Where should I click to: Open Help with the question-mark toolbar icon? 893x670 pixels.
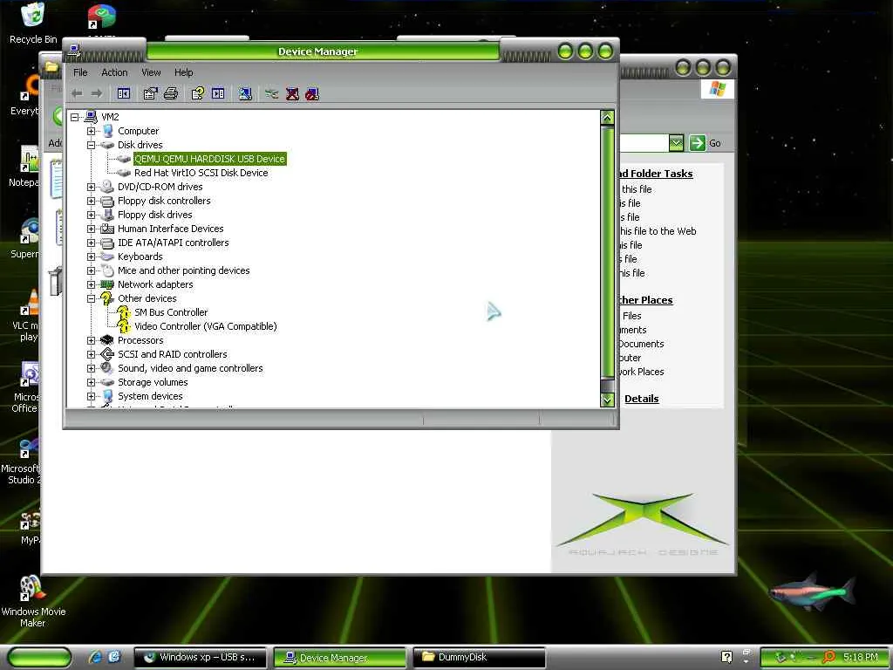click(198, 93)
